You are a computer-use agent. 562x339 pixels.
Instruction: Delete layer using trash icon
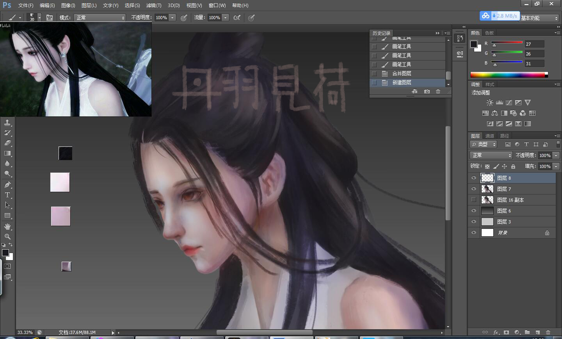point(548,332)
